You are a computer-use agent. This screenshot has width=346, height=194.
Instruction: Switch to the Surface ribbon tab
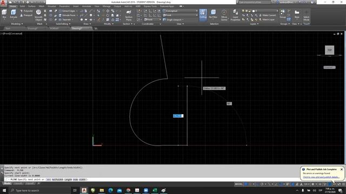tap(32, 6)
